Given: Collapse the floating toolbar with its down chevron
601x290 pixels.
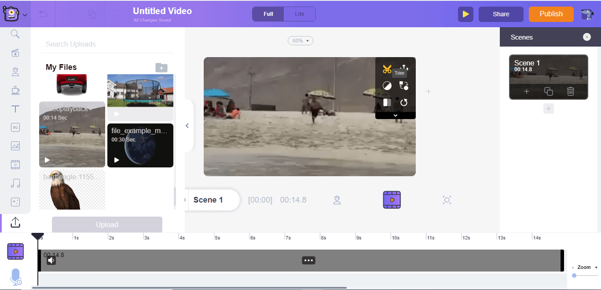Looking at the screenshot, I should tap(395, 115).
